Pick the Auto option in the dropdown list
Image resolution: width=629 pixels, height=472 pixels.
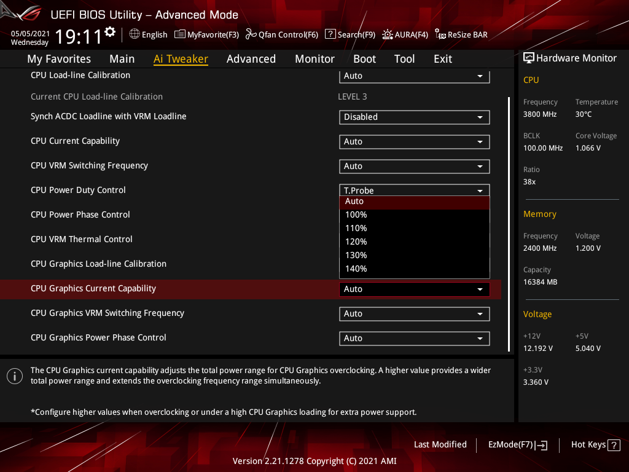click(x=354, y=201)
